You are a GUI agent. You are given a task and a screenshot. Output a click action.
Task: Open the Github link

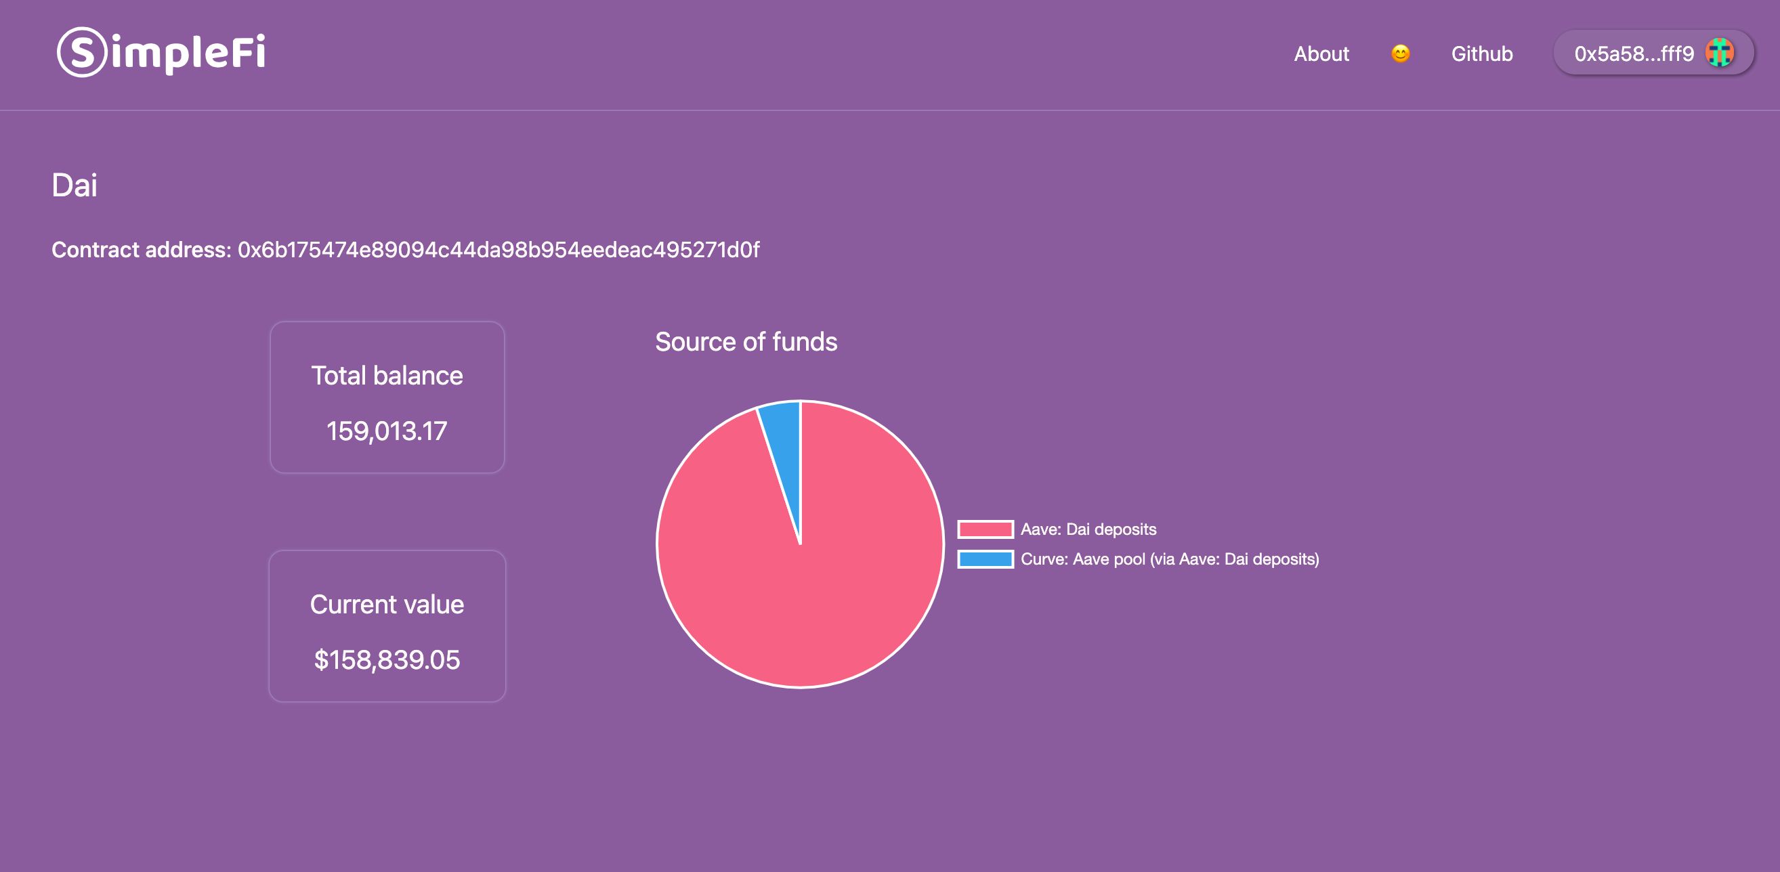click(x=1481, y=54)
